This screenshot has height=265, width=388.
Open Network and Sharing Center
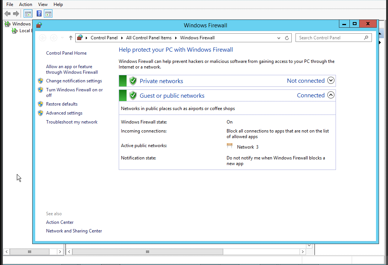tap(74, 231)
